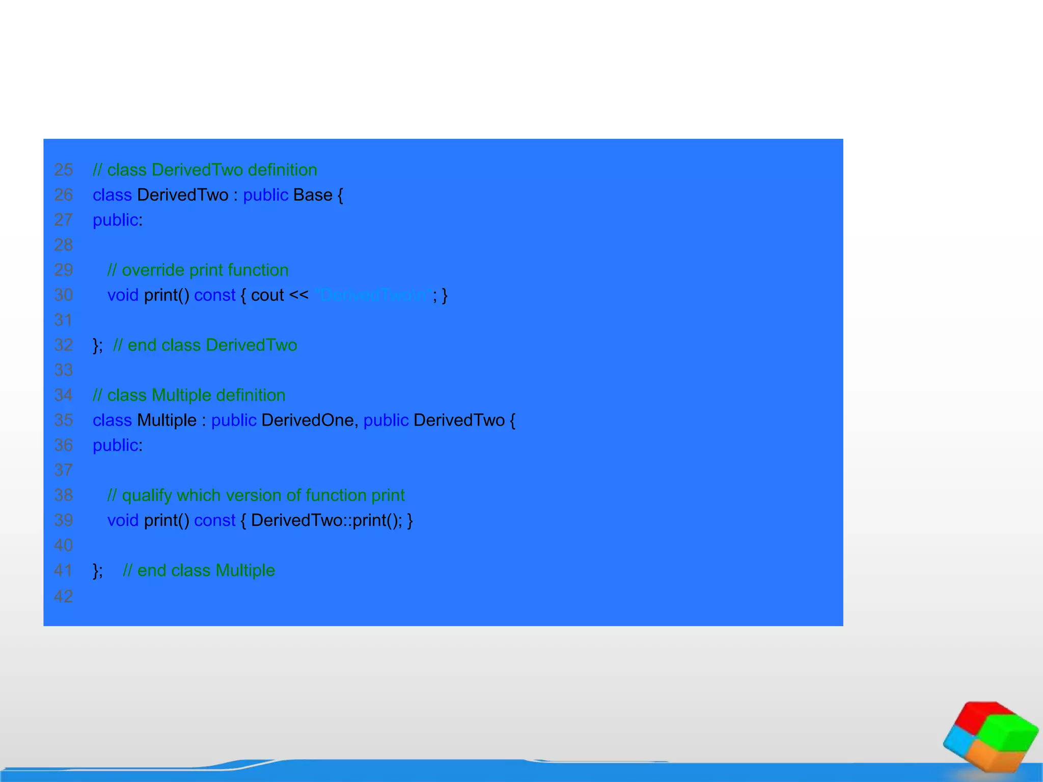The image size is (1043, 782).
Task: Click the faded "DerivedTwo\n" string literal
Action: point(374,295)
